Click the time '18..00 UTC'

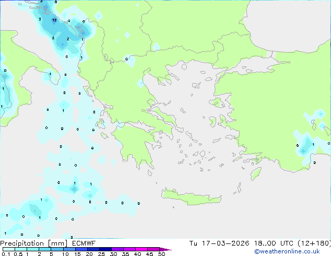(x=274, y=243)
